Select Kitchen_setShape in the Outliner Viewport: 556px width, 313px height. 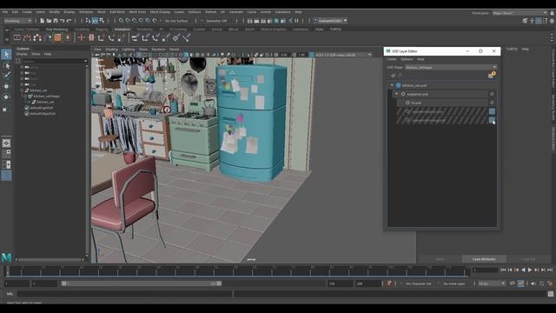pyautogui.click(x=46, y=97)
